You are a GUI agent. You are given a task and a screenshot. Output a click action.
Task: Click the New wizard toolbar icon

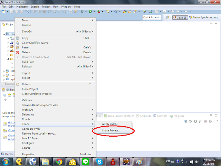(4, 11)
